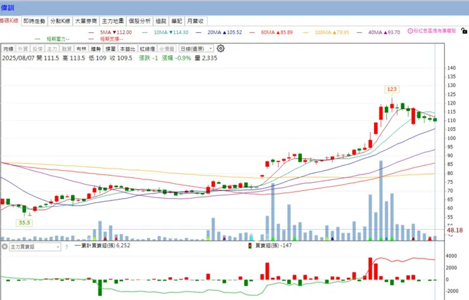469x300 pixels.
Task: Switch to 即時走勢 tab
Action: coord(34,21)
